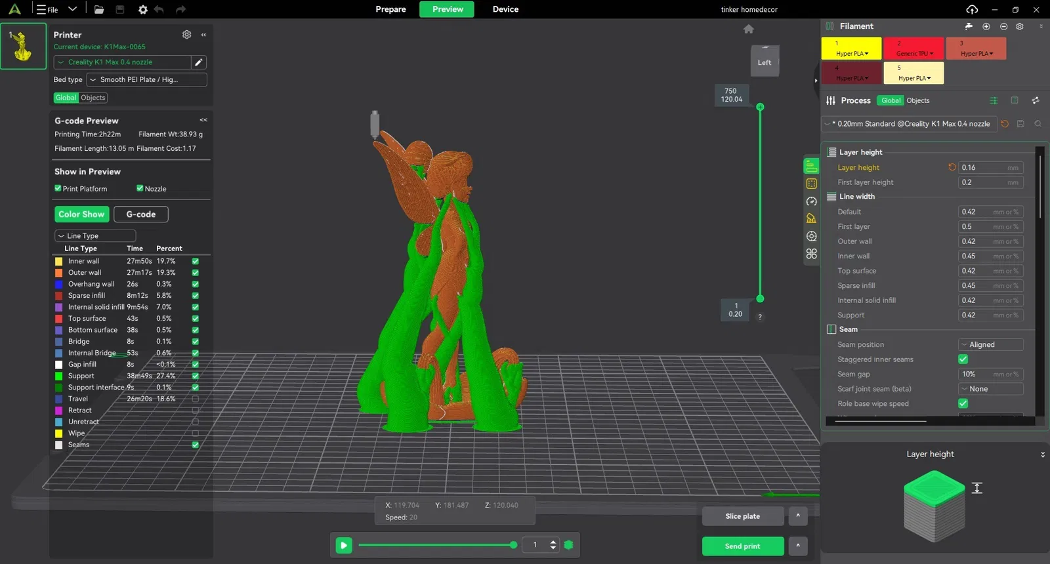Select Objects in the Process header
This screenshot has width=1050, height=564.
[918, 100]
